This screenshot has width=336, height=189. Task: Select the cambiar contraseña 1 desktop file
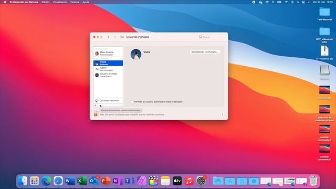point(324,153)
